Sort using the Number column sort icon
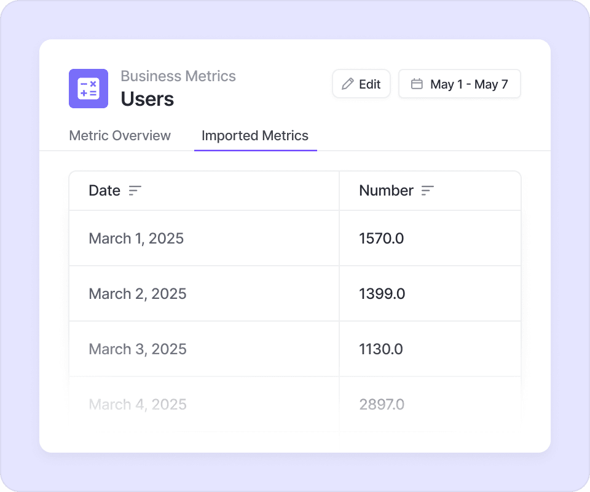The height and width of the screenshot is (492, 590). point(428,191)
